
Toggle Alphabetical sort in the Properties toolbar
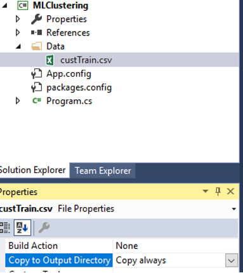tap(22, 227)
